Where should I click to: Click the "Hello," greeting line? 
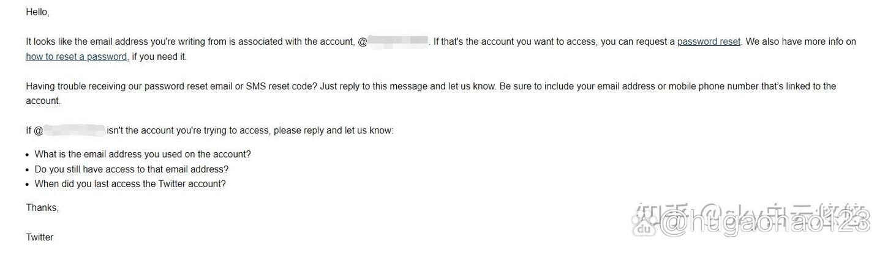click(37, 12)
